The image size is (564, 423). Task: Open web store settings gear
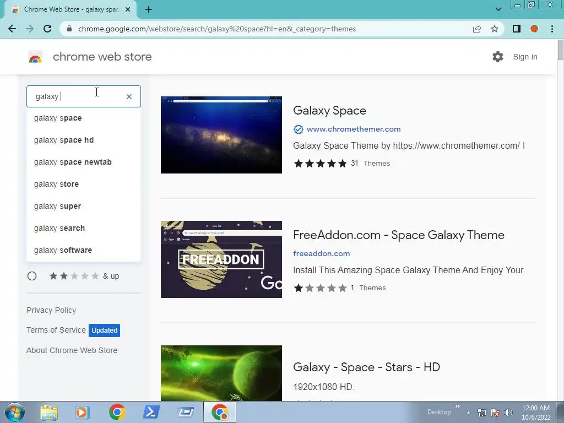coord(498,57)
